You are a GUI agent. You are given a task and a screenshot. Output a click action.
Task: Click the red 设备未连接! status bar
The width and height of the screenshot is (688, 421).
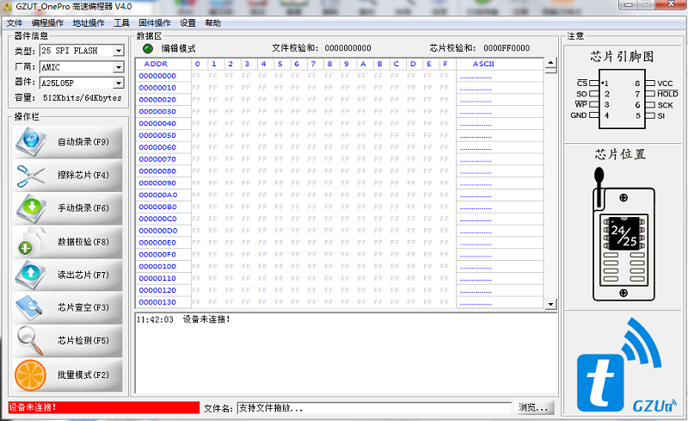pos(103,407)
